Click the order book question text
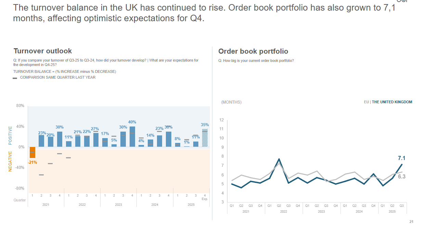421x226 pixels. click(x=256, y=61)
